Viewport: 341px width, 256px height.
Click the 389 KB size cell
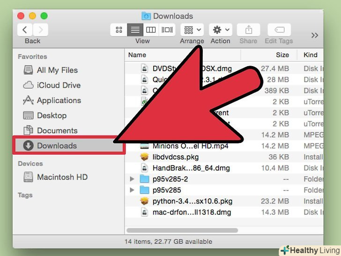[x=277, y=90]
